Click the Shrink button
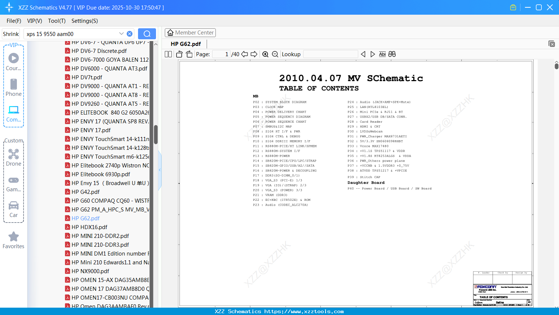 (x=11, y=34)
